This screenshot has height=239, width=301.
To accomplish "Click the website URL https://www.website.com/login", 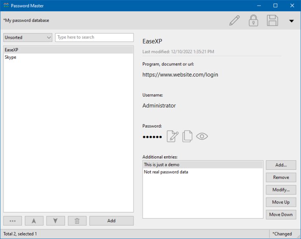I will pyautogui.click(x=180, y=75).
